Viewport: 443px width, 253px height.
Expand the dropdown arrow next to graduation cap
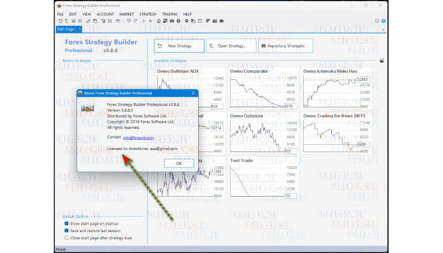(122, 21)
